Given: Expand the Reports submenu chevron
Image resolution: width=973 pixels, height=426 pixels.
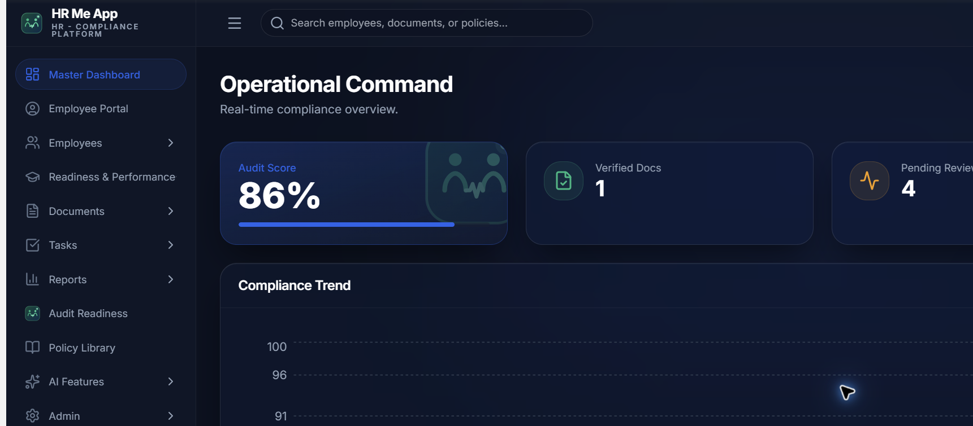Looking at the screenshot, I should tap(171, 279).
